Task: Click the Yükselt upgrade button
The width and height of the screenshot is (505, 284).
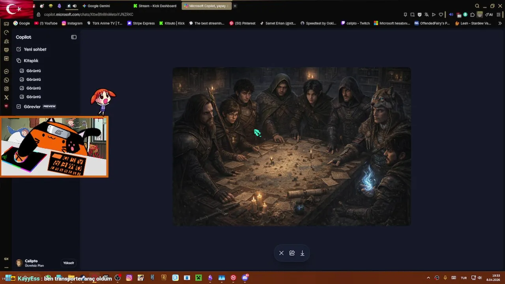Action: (x=69, y=263)
